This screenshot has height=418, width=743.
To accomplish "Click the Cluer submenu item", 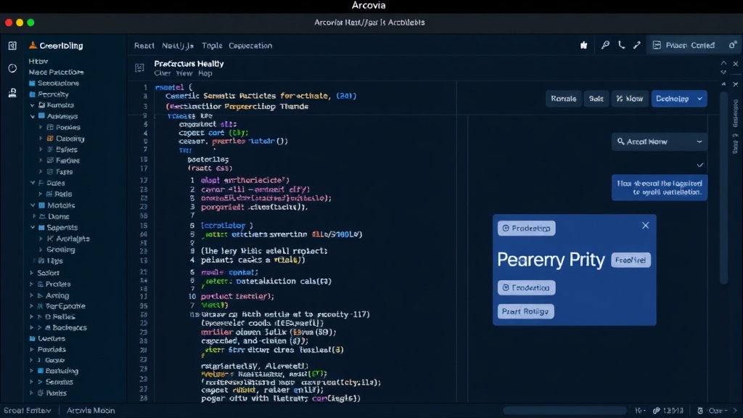I will coord(162,73).
